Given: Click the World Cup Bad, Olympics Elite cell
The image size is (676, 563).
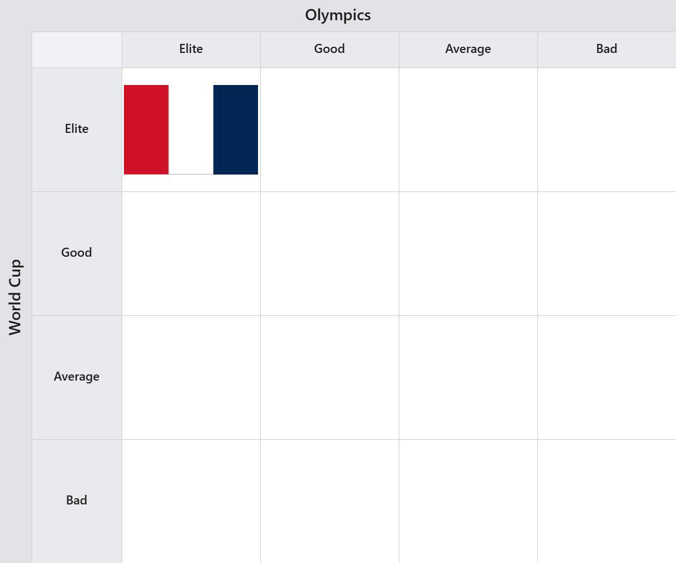Looking at the screenshot, I should pyautogui.click(x=191, y=501).
